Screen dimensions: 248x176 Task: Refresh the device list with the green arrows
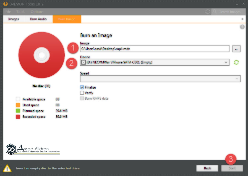[236, 63]
